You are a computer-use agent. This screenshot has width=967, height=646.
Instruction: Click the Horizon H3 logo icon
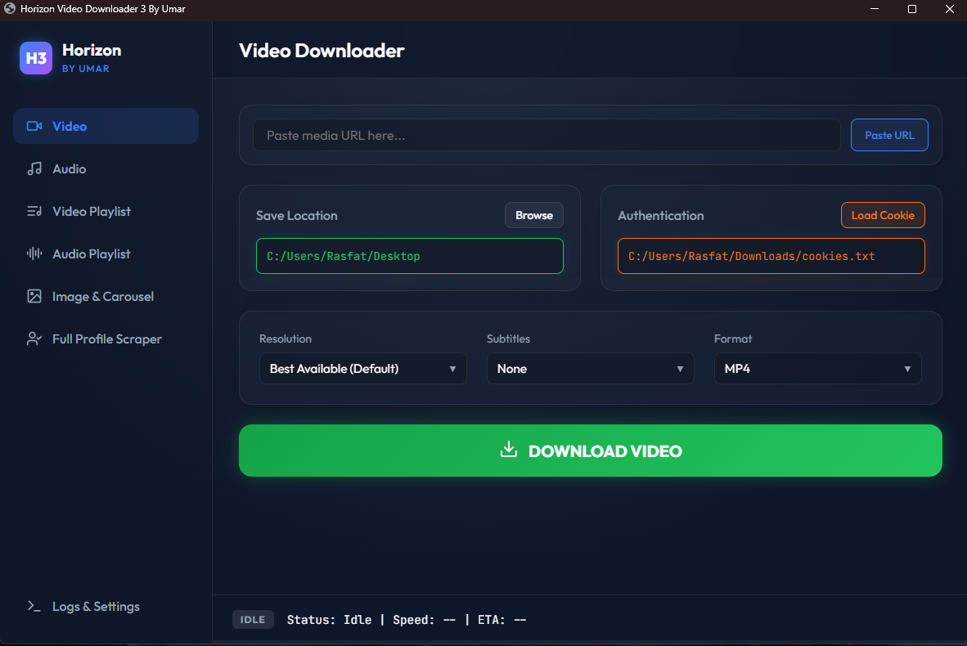(36, 58)
